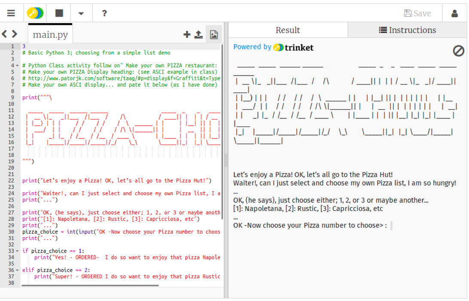
Task: Collapse the if block at line 33
Action: coord(17,251)
